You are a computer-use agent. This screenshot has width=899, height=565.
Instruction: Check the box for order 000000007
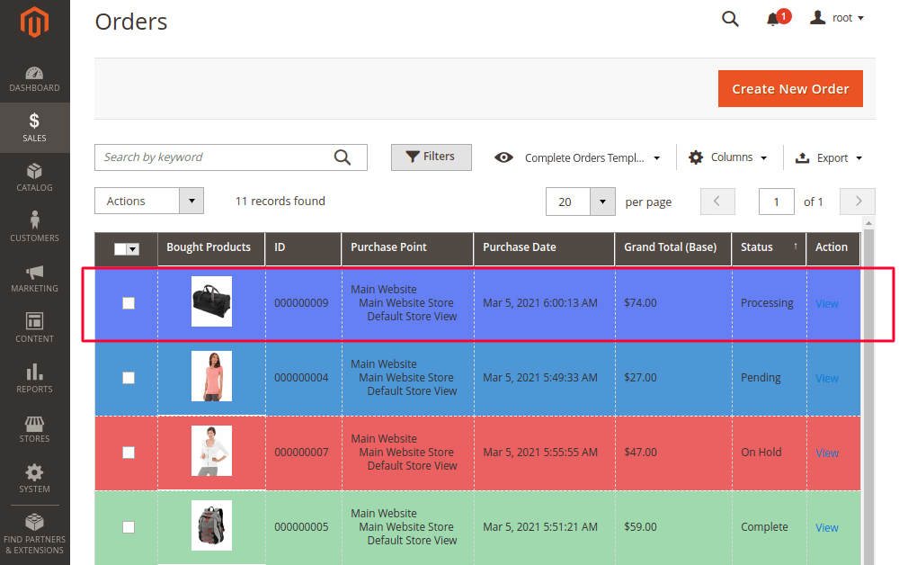(129, 452)
